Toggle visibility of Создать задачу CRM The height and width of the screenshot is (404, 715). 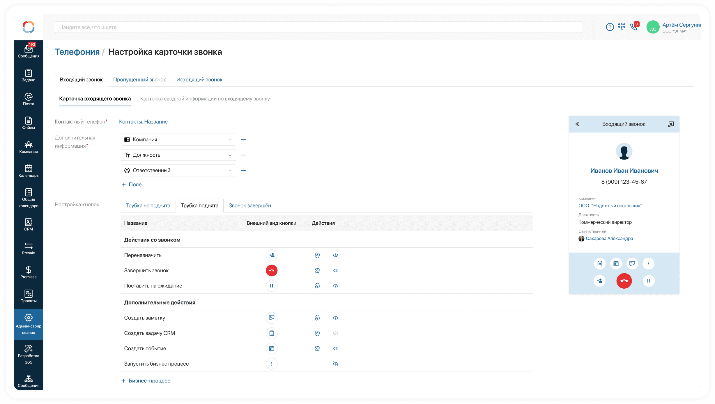click(x=335, y=333)
